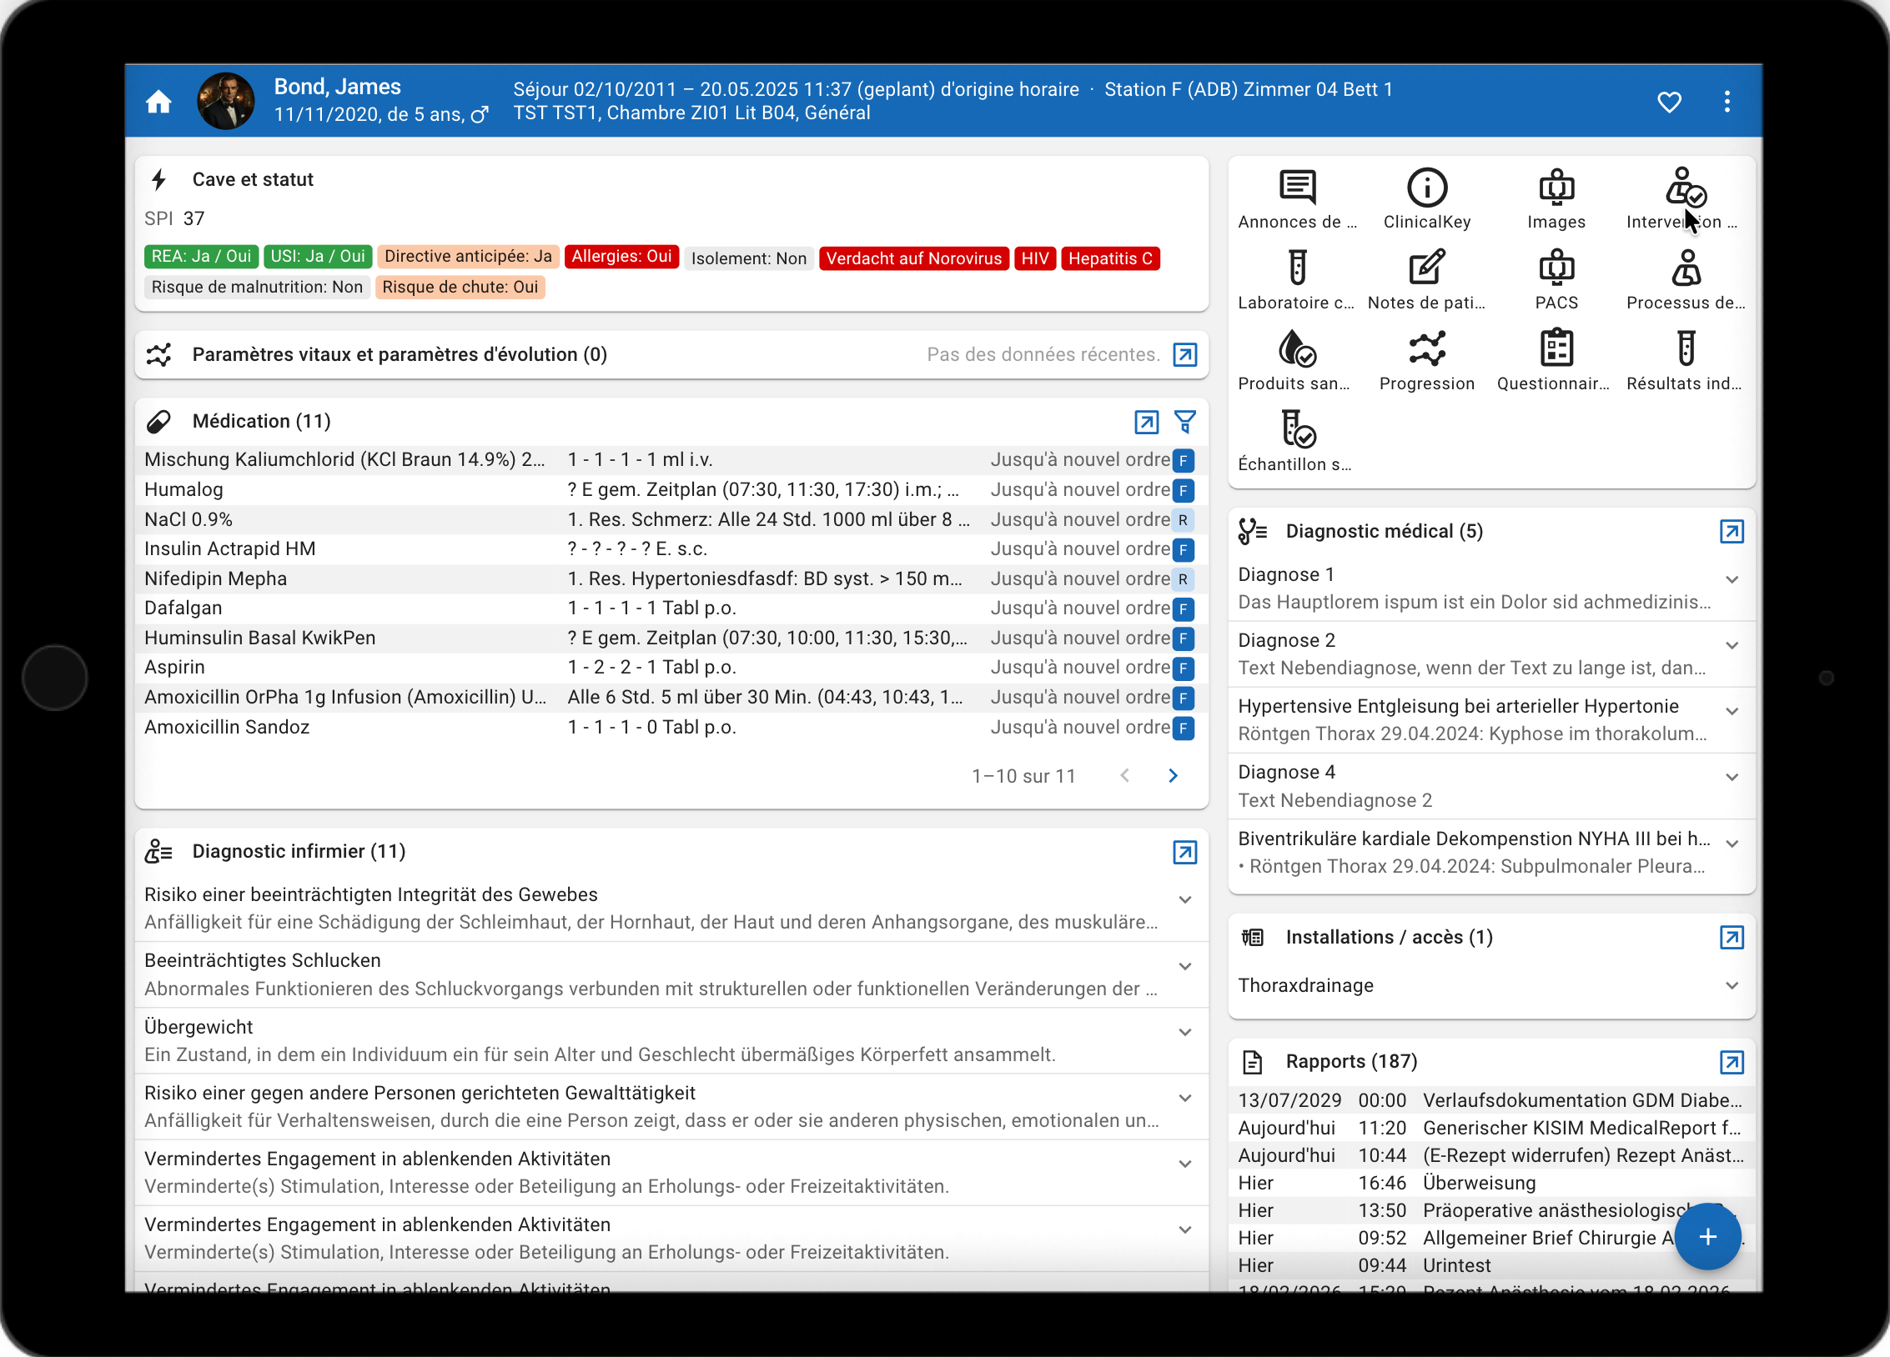This screenshot has height=1357, width=1890.
Task: Click the blue plus floating button
Action: click(1707, 1236)
